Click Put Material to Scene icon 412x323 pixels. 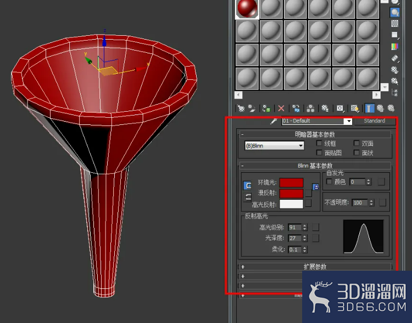click(x=252, y=108)
